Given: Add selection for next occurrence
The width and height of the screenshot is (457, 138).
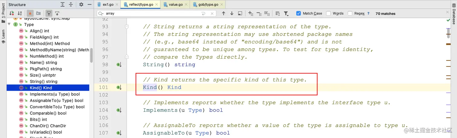Looking at the screenshot, I should [x=251, y=13].
